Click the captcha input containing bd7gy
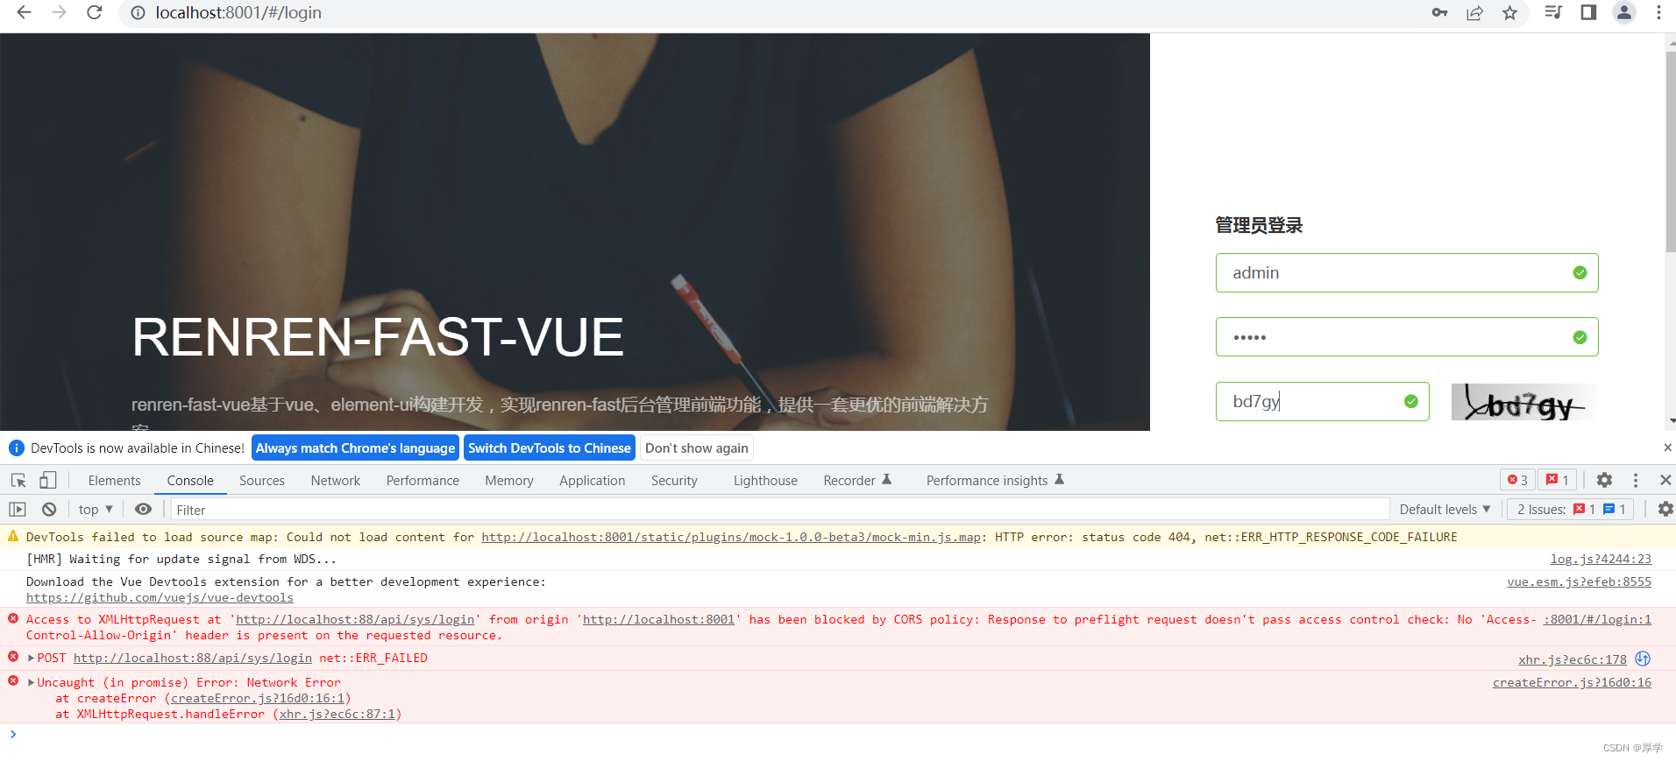The image size is (1676, 761). 1322,401
